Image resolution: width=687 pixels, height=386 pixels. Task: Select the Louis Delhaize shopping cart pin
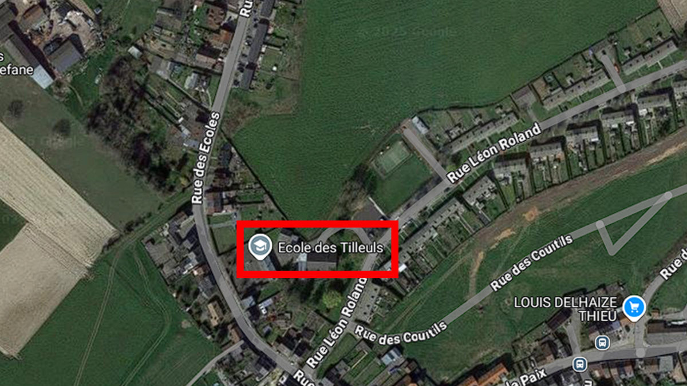[x=634, y=308]
